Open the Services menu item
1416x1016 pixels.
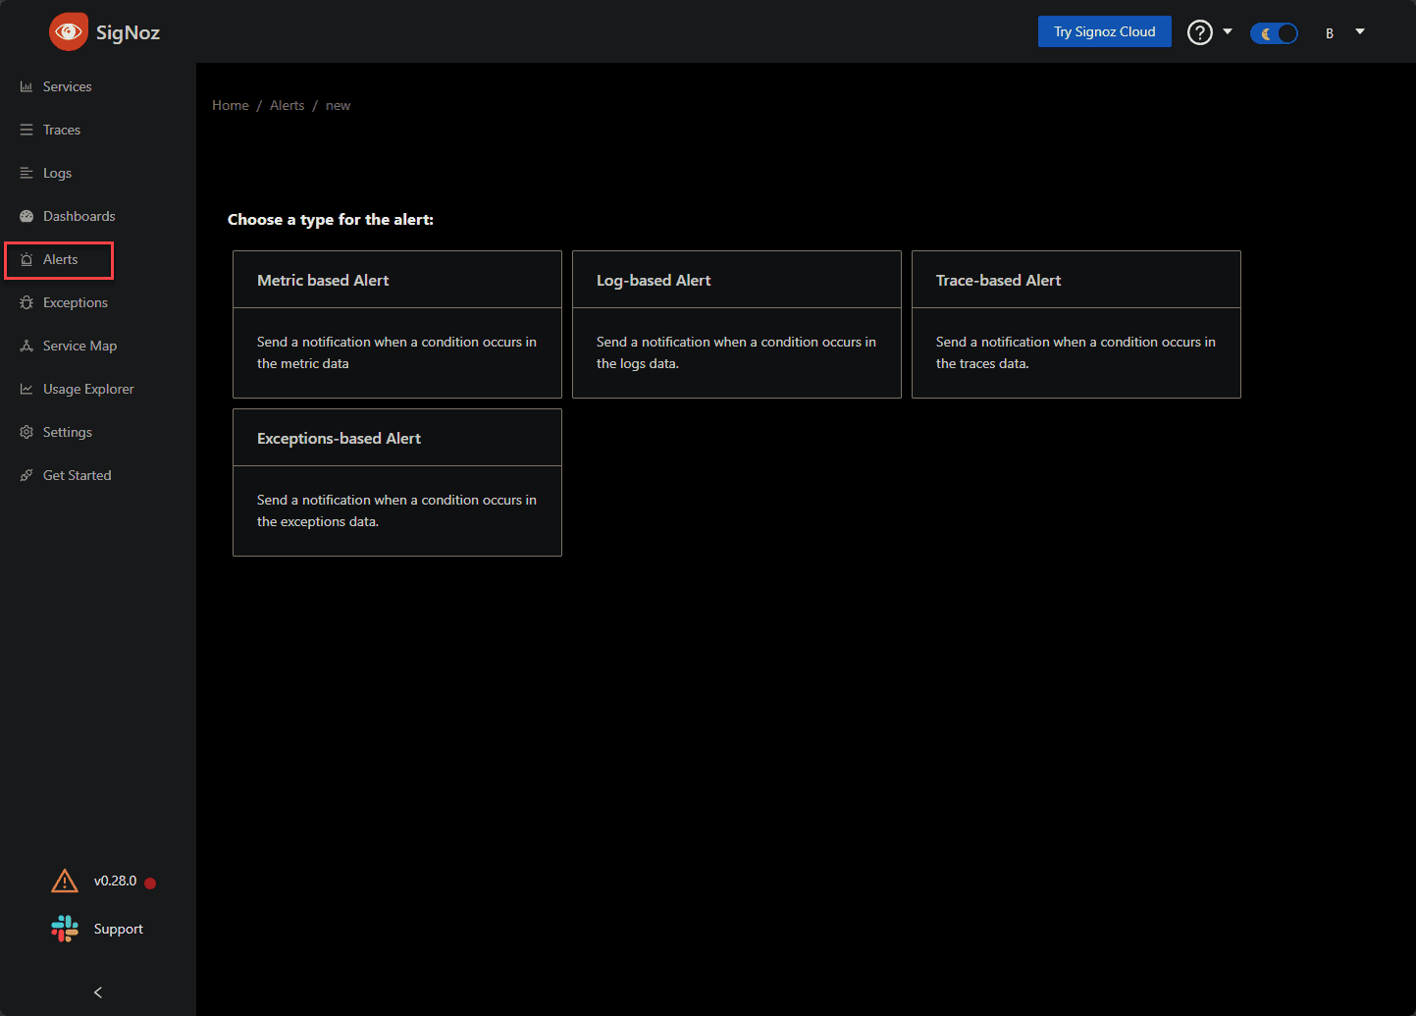click(98, 86)
